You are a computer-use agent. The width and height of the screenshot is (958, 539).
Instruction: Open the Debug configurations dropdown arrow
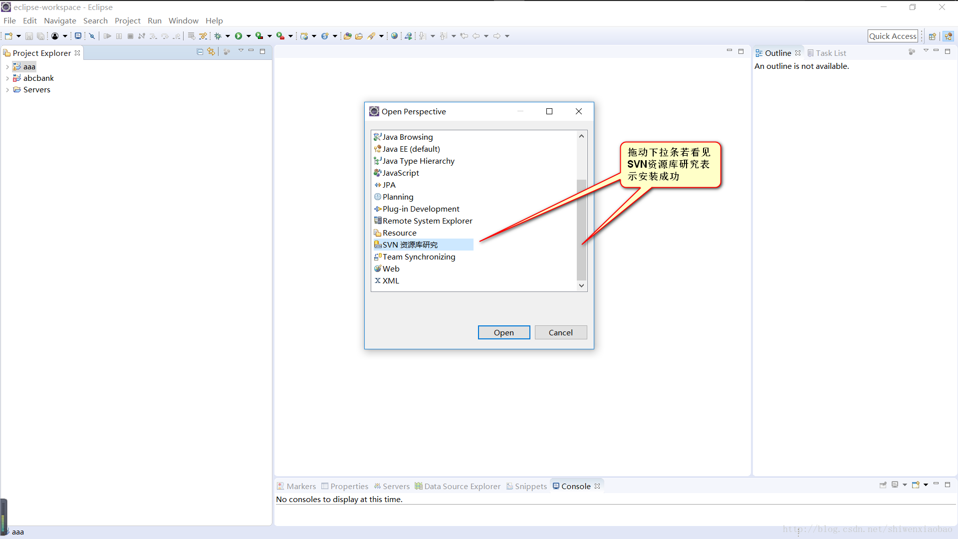[228, 36]
